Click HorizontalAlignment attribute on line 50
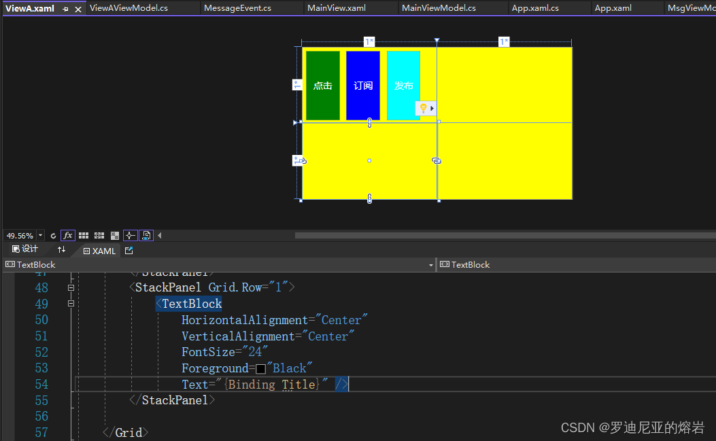 pos(245,320)
